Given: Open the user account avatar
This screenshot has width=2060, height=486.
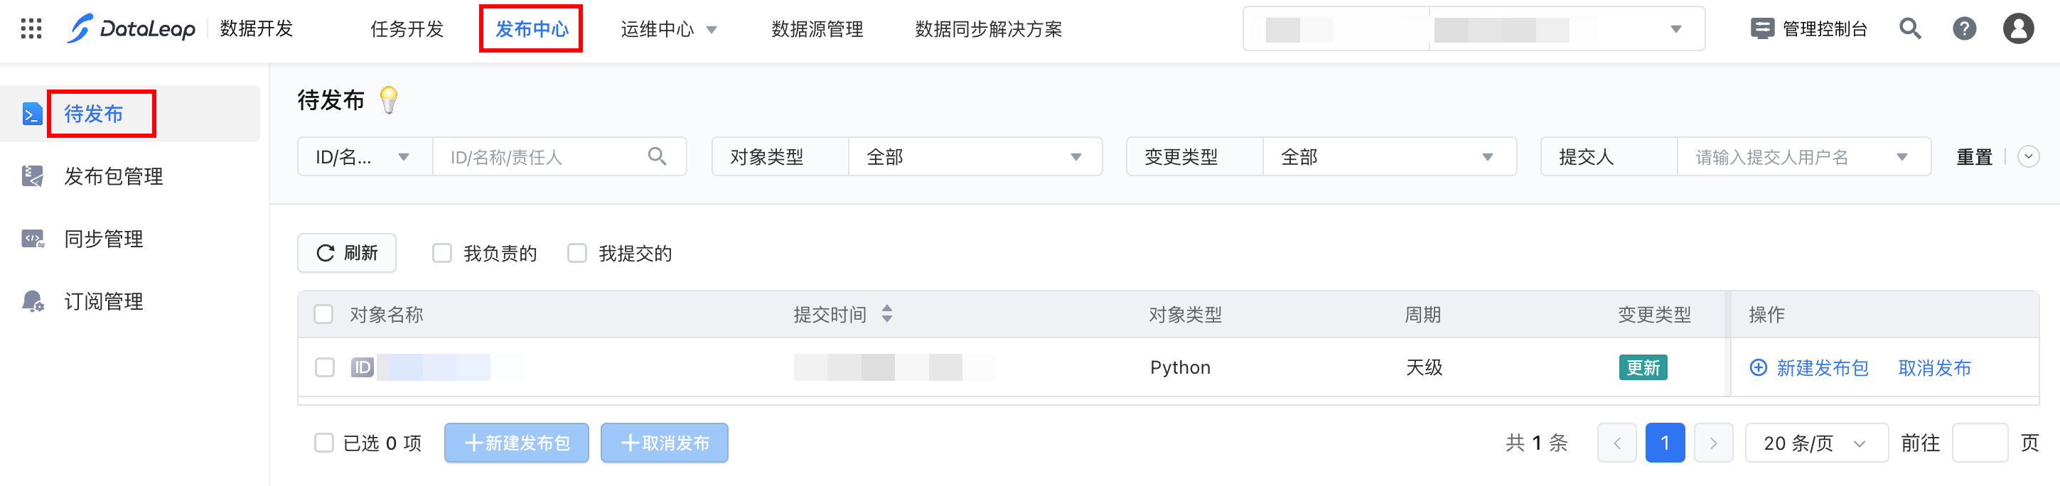Looking at the screenshot, I should pyautogui.click(x=2017, y=28).
